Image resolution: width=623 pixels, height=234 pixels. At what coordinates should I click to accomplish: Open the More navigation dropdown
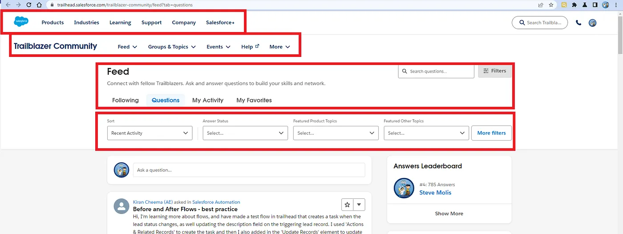(280, 47)
